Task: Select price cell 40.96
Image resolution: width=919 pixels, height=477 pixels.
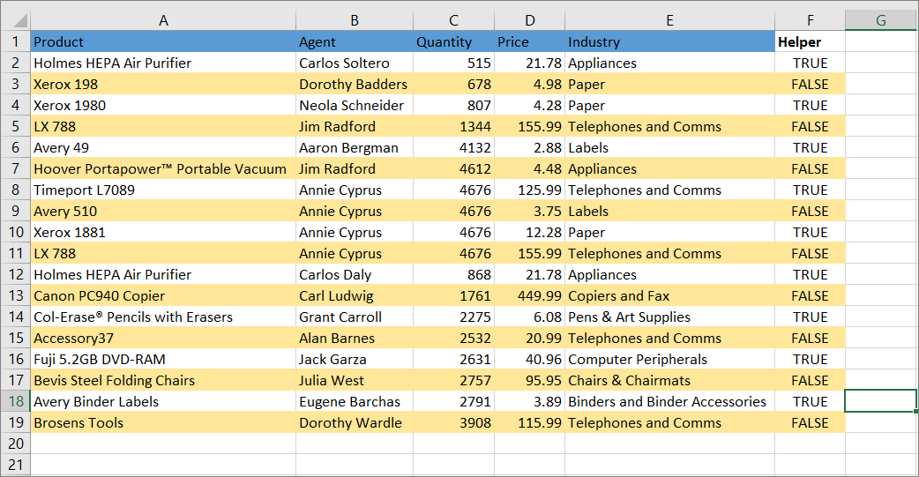Action: pyautogui.click(x=530, y=359)
